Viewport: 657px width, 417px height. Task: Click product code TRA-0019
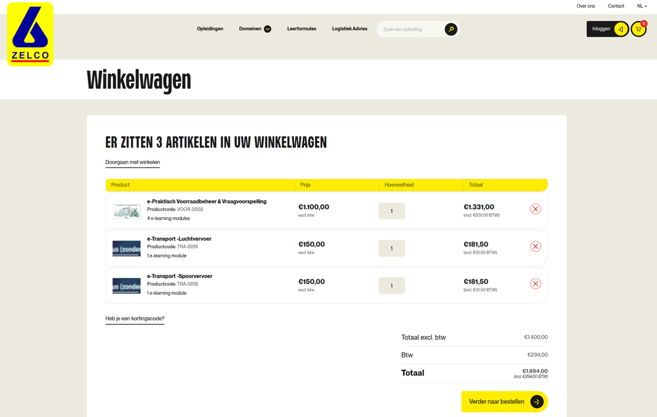click(187, 247)
